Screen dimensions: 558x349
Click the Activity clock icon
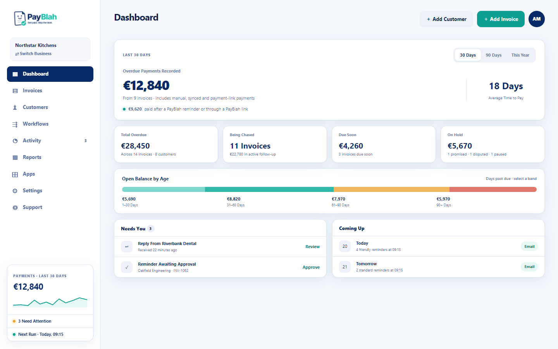(15, 141)
